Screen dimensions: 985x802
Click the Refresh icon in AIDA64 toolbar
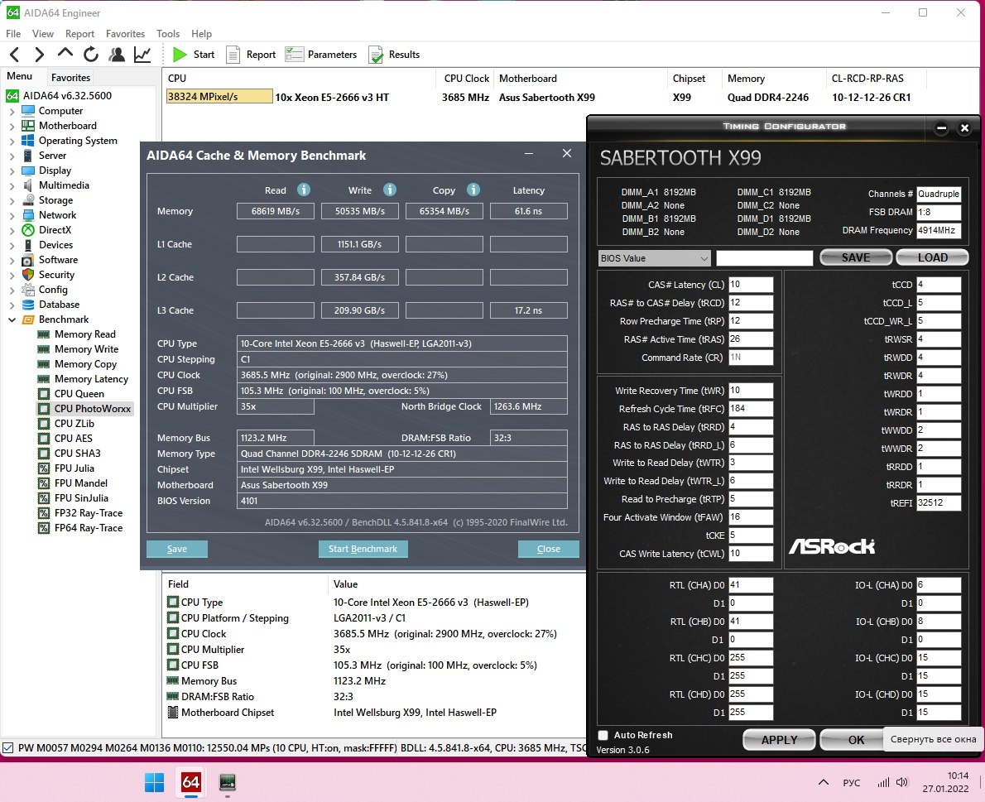(90, 55)
